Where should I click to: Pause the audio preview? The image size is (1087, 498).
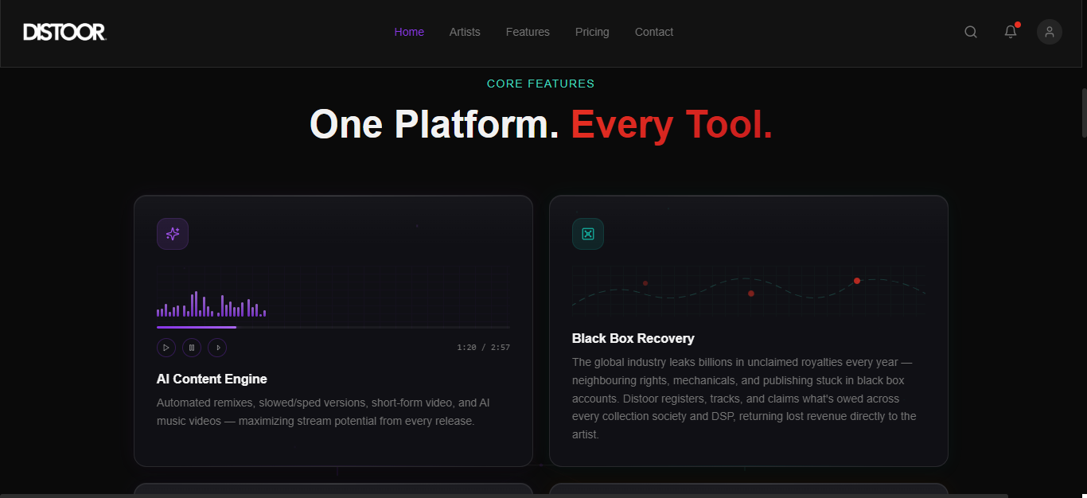click(x=192, y=348)
